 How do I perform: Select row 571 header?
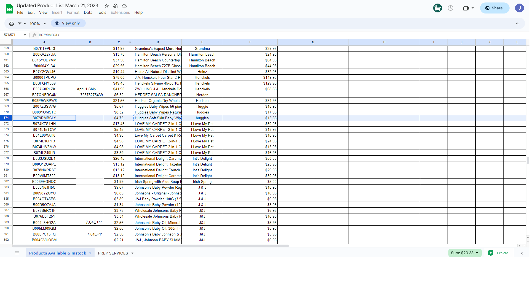point(6,118)
